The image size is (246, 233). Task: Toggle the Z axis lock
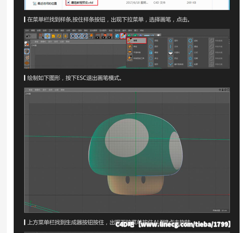85,36
